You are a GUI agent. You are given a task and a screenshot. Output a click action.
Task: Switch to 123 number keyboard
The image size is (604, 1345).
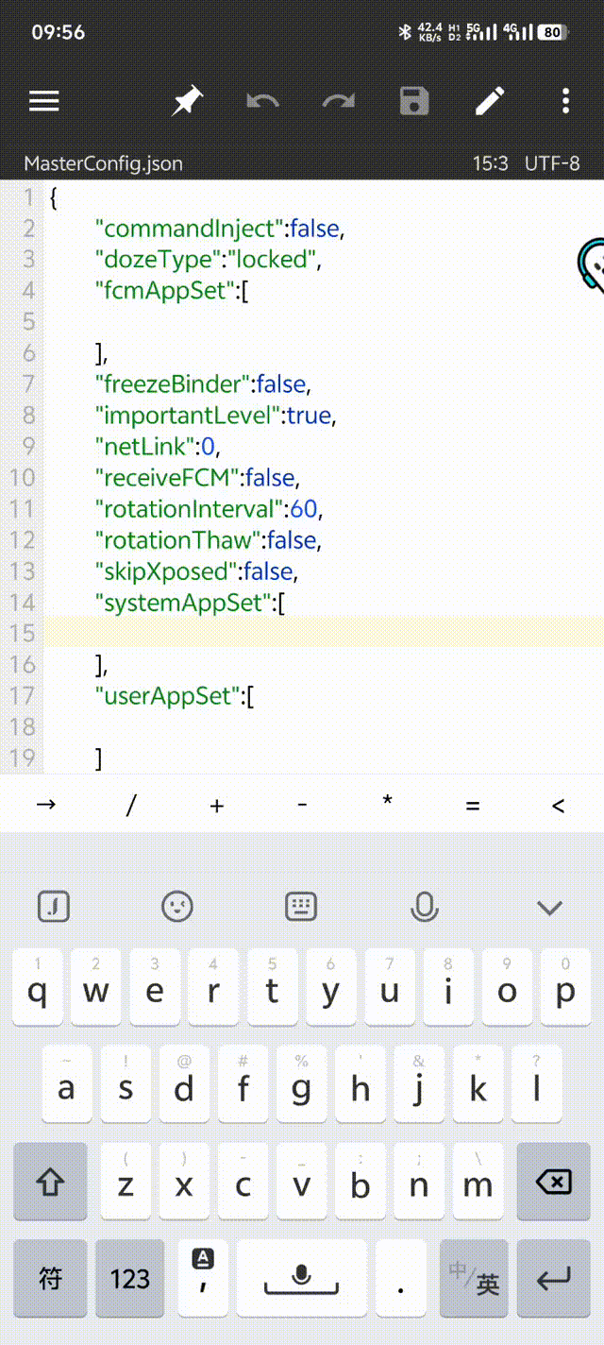pyautogui.click(x=130, y=1278)
